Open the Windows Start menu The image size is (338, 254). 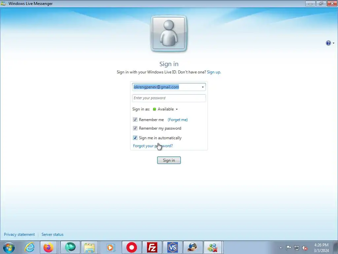point(9,247)
